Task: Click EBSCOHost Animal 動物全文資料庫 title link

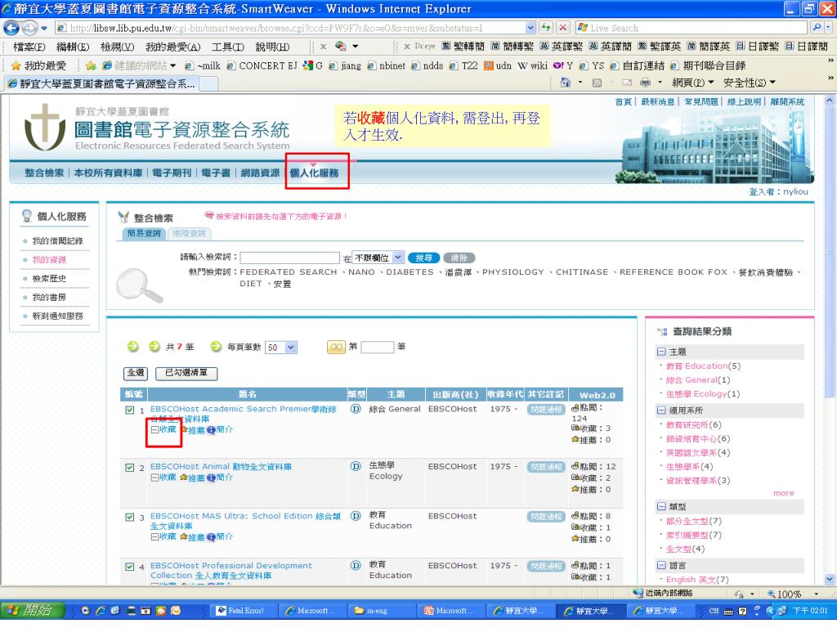Action: click(x=221, y=466)
